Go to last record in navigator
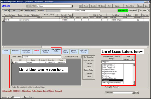 pos(26,97)
